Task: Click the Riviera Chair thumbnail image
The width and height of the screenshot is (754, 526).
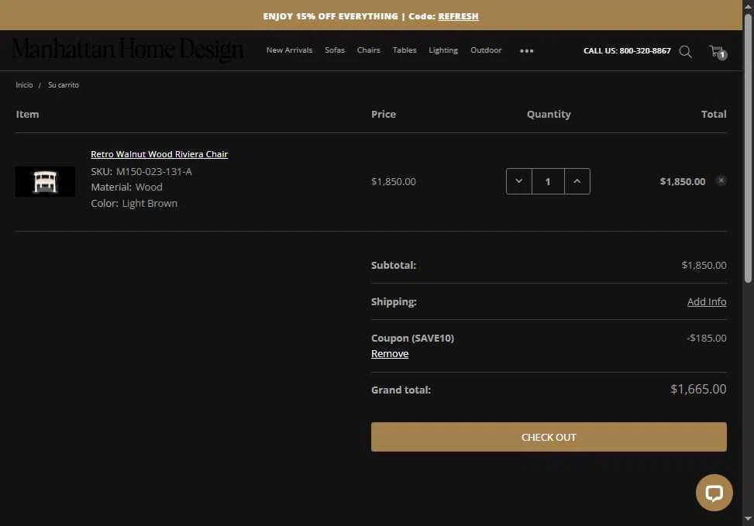Action: point(45,182)
